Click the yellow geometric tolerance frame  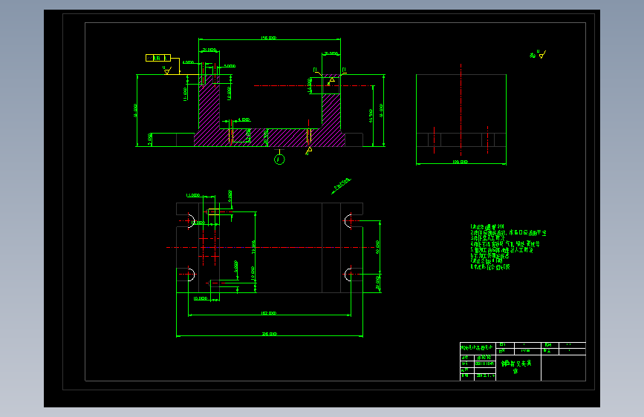[158, 58]
